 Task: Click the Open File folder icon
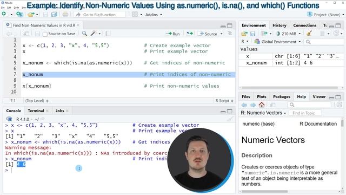coord(31,15)
